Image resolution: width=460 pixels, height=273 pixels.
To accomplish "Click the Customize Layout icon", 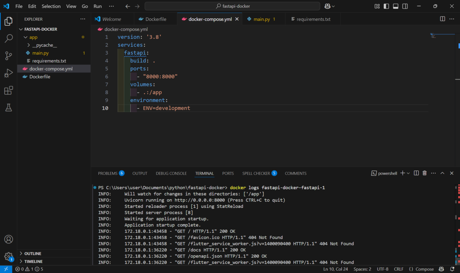I will tap(377, 6).
